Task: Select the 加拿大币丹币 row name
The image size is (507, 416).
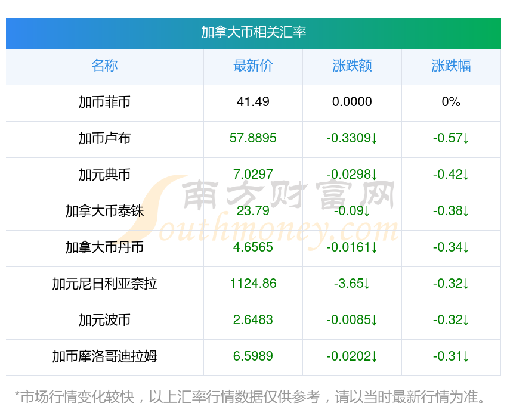Action: [x=104, y=247]
